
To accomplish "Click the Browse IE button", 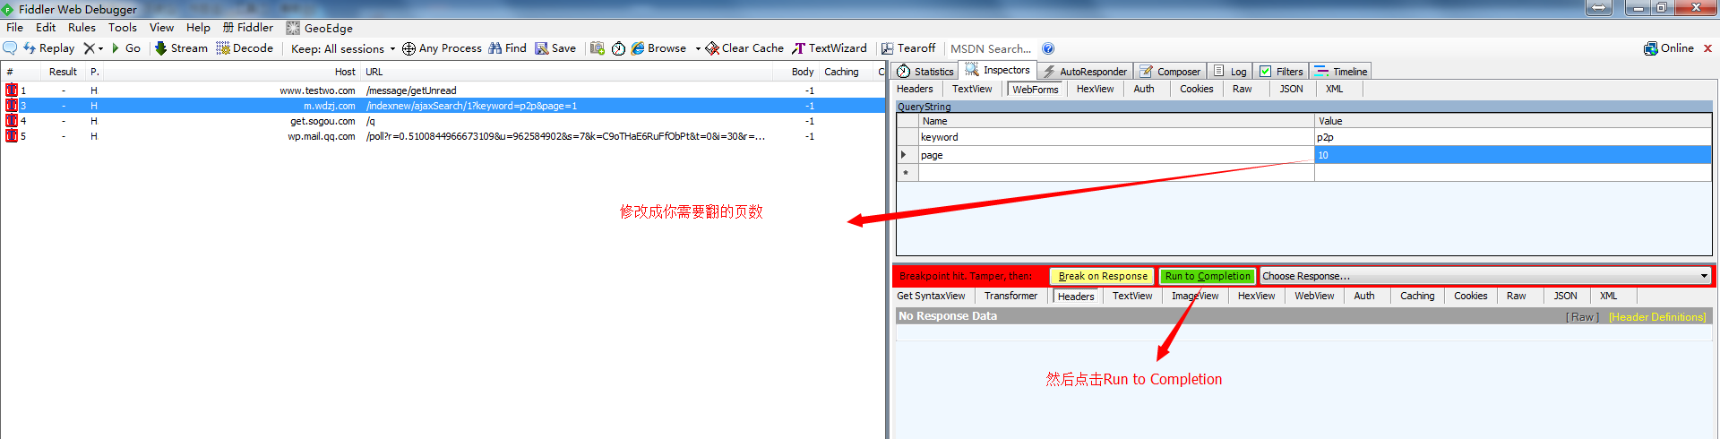I will click(659, 48).
